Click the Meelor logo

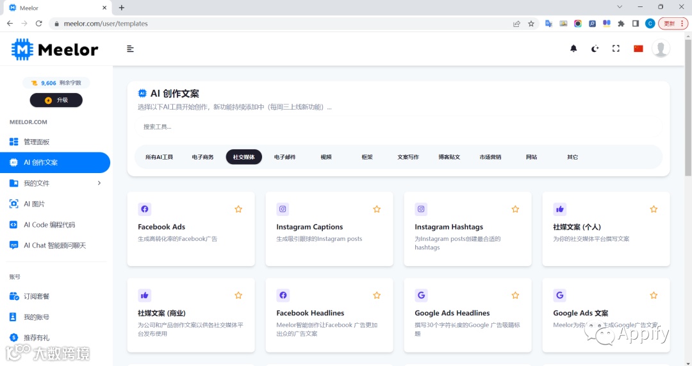pyautogui.click(x=54, y=49)
